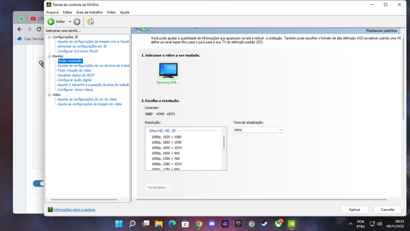This screenshot has width=410, height=231.
Task: Open Ubisoft Connect from taskbar
Action: pyautogui.click(x=252, y=224)
